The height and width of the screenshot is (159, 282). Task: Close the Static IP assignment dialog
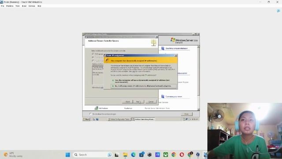(x=176, y=56)
